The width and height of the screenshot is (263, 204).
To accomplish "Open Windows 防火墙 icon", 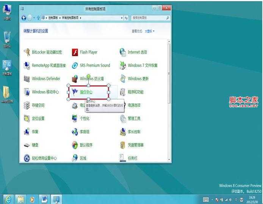I will (75, 79).
